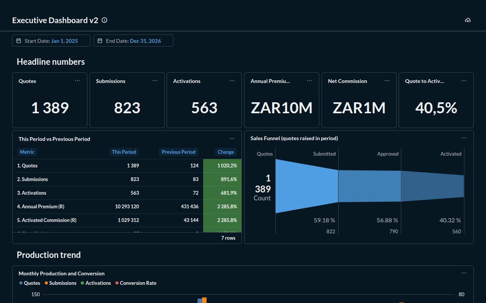Click the Submitted funnel stage segment

coord(307,186)
